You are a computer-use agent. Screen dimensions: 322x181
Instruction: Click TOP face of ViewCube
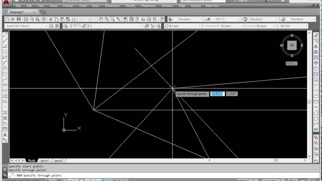coord(292,46)
